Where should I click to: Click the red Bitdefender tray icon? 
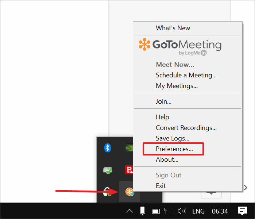(x=129, y=170)
